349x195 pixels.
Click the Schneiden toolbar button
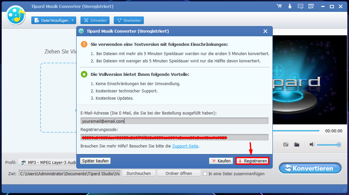(x=95, y=20)
